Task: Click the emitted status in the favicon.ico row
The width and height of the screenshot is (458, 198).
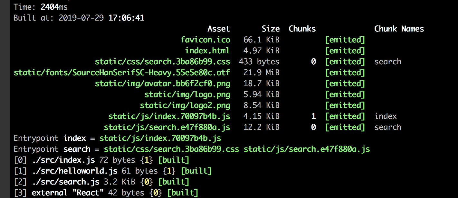Action: [x=345, y=40]
